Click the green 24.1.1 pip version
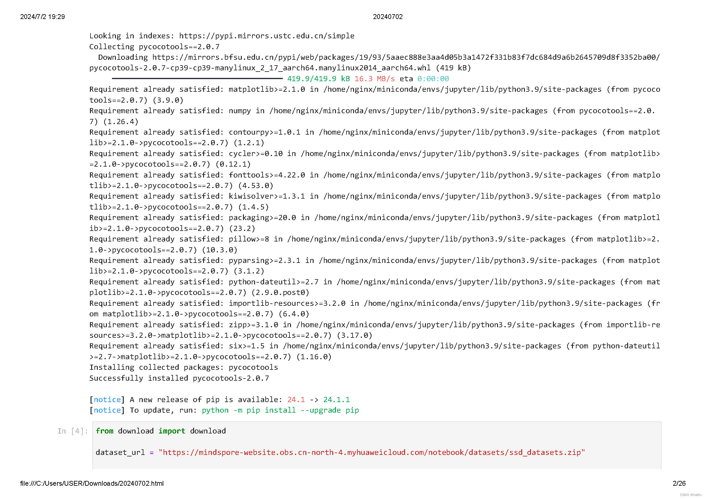Image resolution: width=706 pixels, height=499 pixels. [x=336, y=400]
